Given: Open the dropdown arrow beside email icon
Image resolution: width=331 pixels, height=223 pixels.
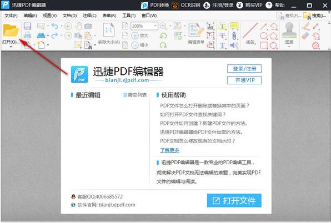Looking at the screenshot, I should [x=48, y=26].
